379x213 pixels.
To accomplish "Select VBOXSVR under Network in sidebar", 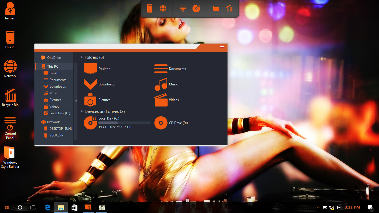I will 56,135.
